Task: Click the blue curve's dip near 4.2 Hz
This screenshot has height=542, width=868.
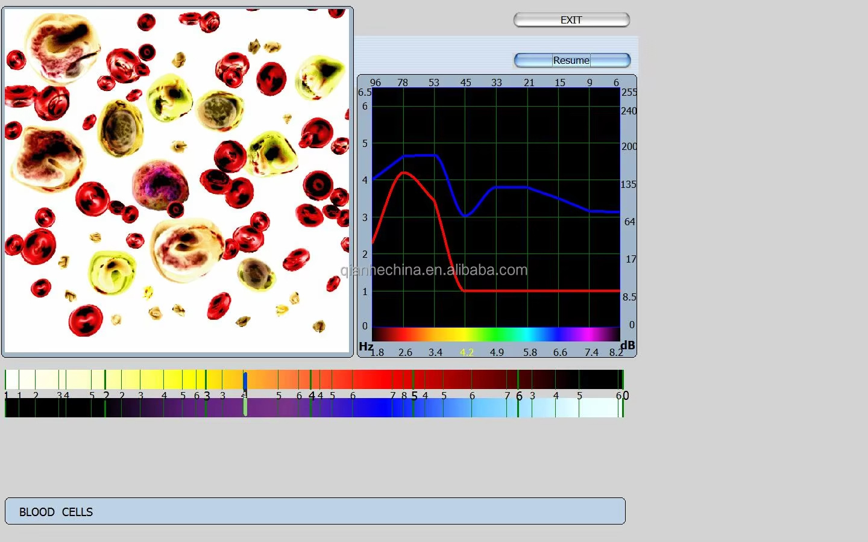Action: tap(465, 215)
